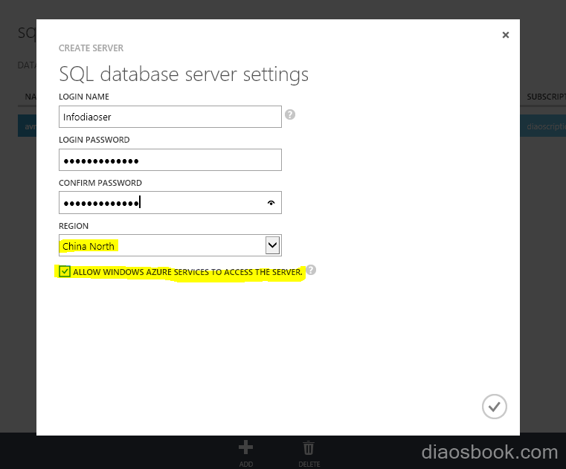This screenshot has height=469, width=566.
Task: Click the DELETE label in bottom bar
Action: (x=309, y=464)
